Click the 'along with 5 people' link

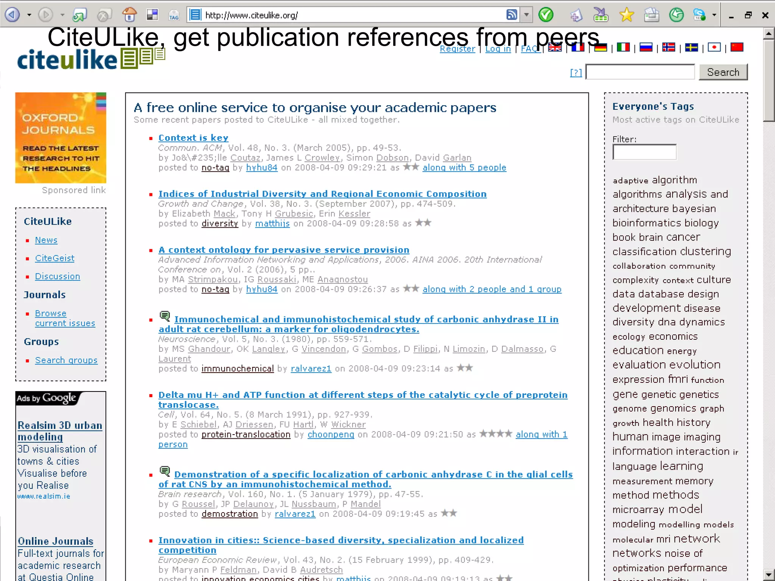[x=464, y=168]
